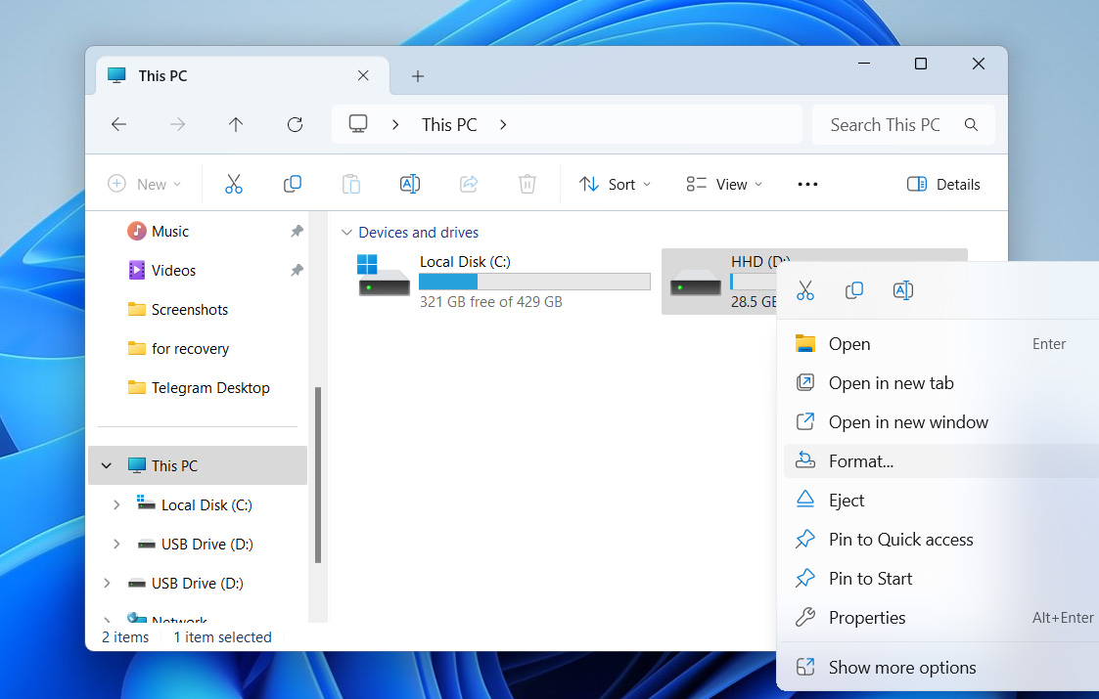
Task: Open the See more ellipsis menu
Action: point(807,184)
